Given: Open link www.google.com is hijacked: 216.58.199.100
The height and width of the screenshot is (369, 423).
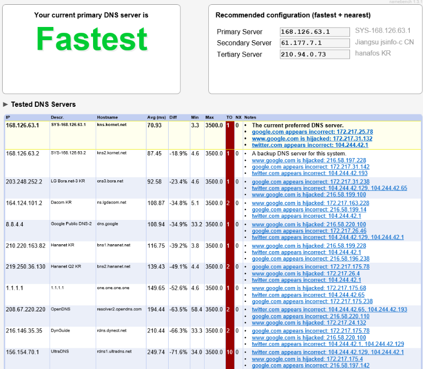Looking at the screenshot, I should [x=309, y=195].
